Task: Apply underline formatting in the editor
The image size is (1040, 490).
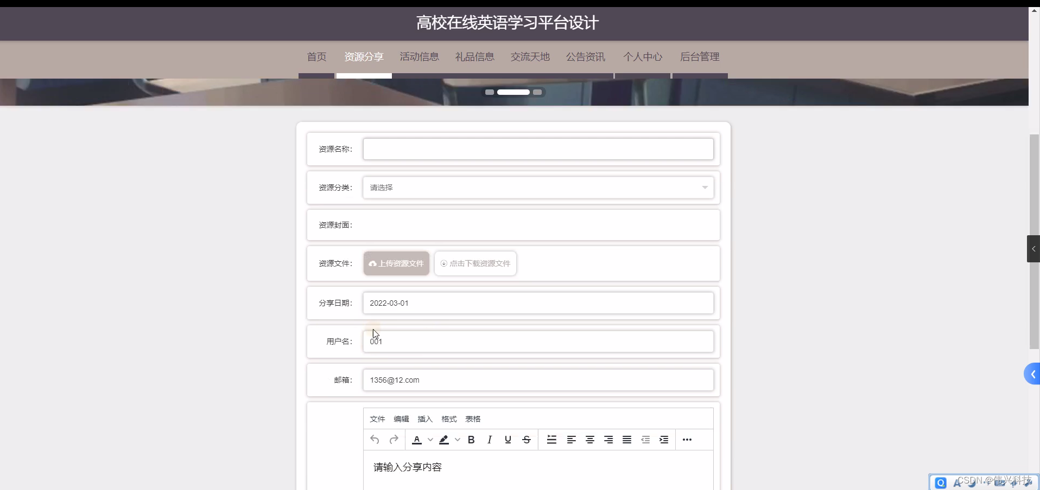Action: 508,440
